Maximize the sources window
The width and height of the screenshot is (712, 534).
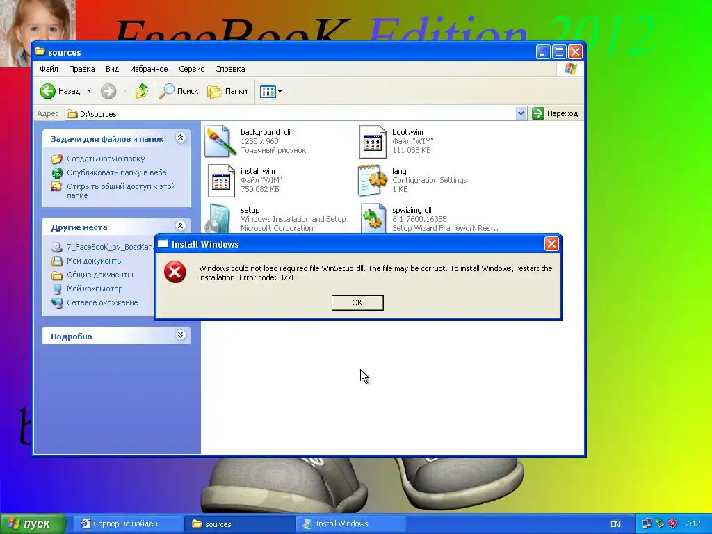[x=559, y=52]
